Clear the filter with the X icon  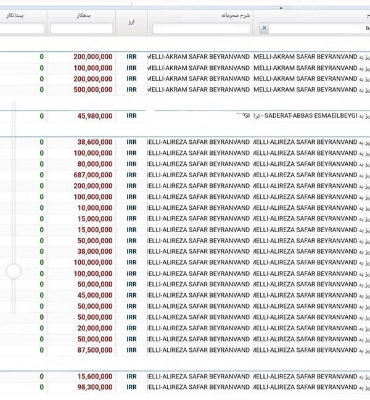tap(265, 28)
